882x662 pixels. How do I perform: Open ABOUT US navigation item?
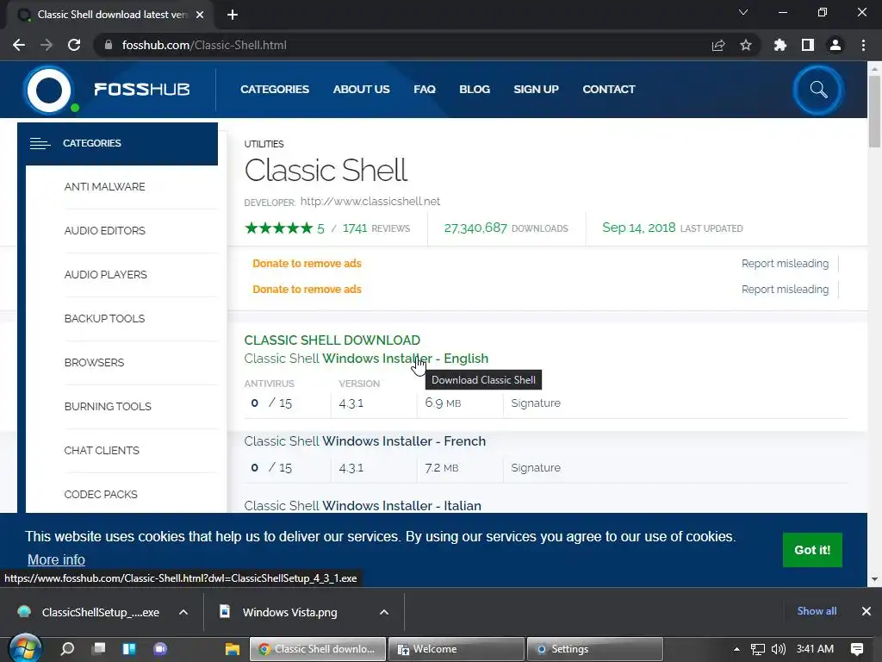(x=361, y=89)
